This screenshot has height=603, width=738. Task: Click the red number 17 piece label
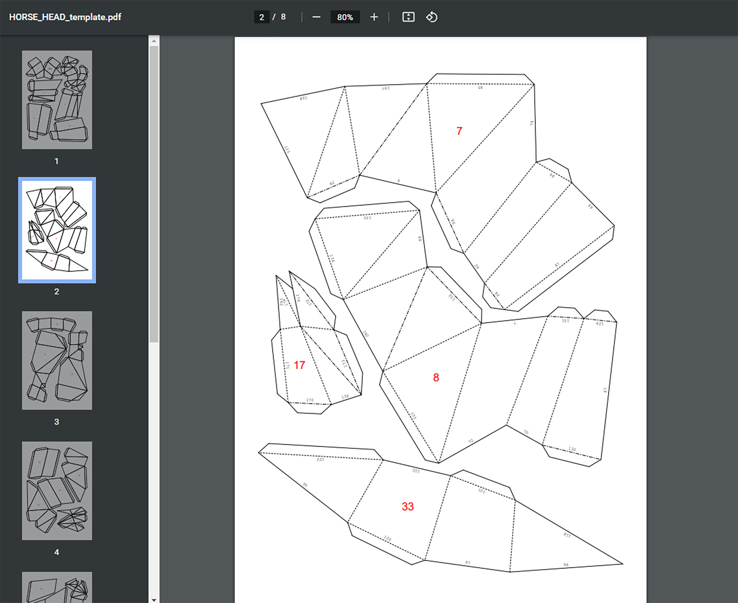(299, 365)
